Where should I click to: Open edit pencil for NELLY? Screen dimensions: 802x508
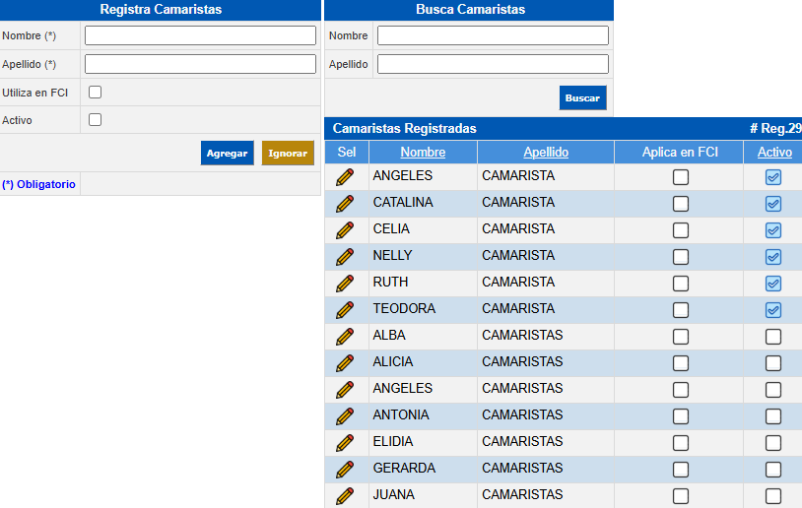coord(345,257)
